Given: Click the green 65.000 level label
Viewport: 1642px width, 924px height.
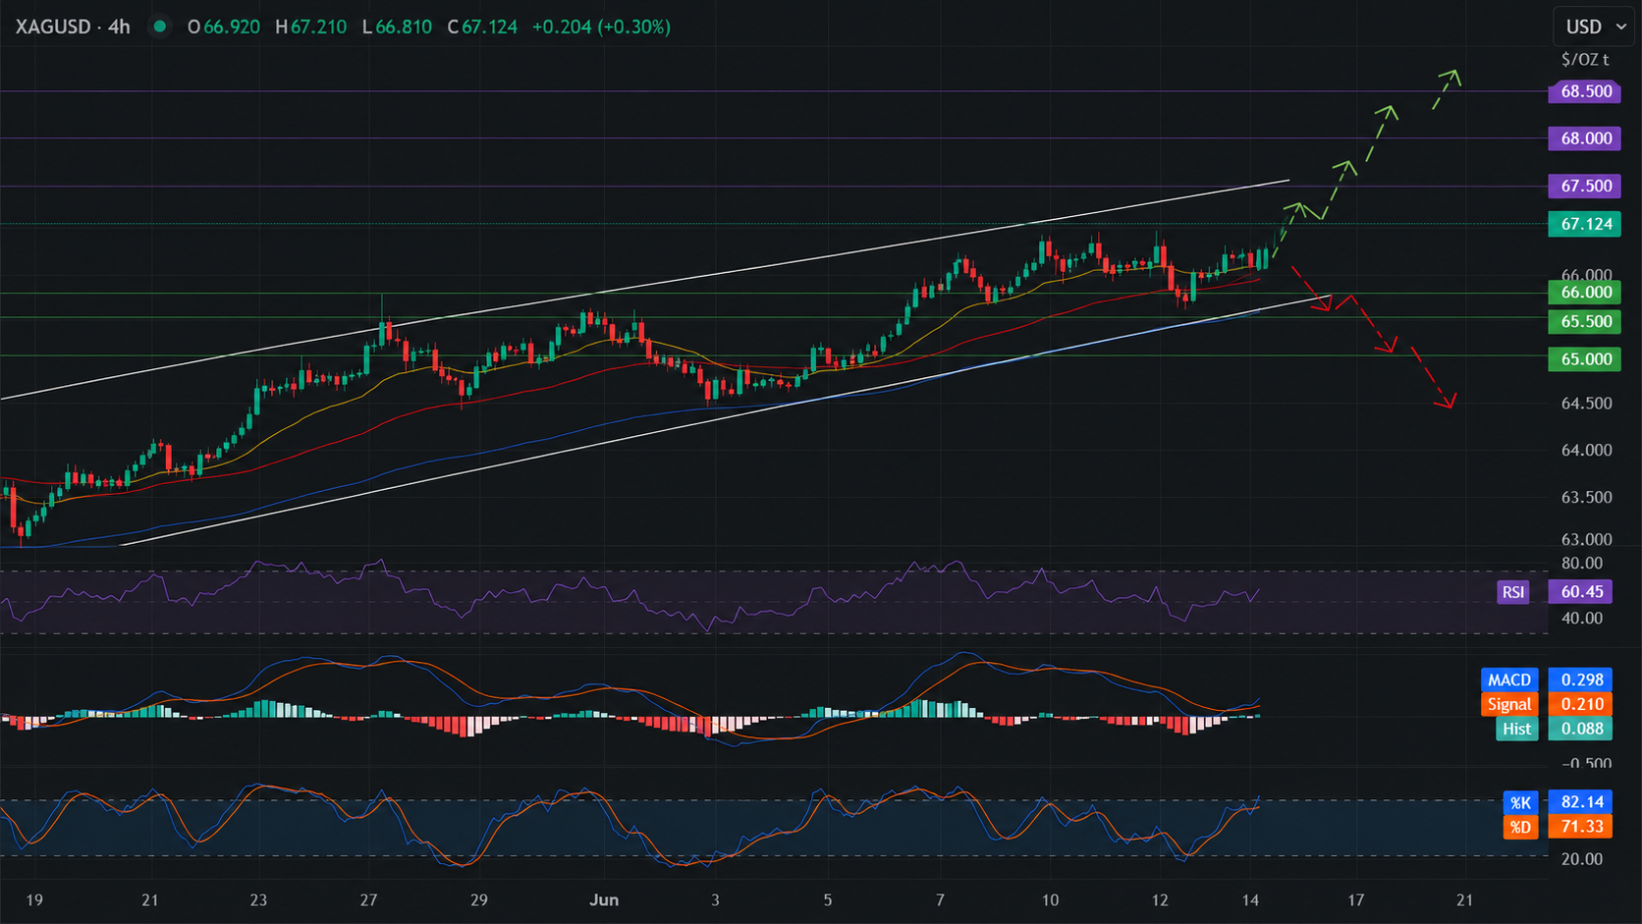Looking at the screenshot, I should pos(1585,359).
